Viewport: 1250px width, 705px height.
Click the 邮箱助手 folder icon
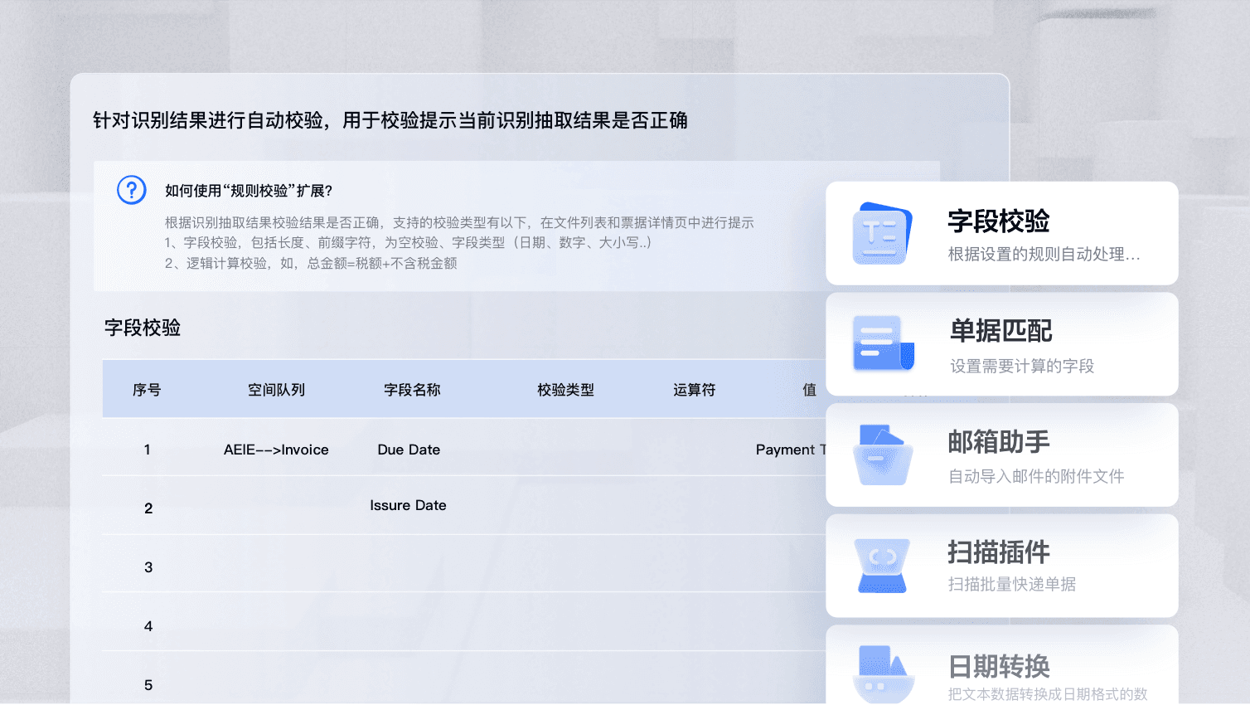[x=884, y=455]
